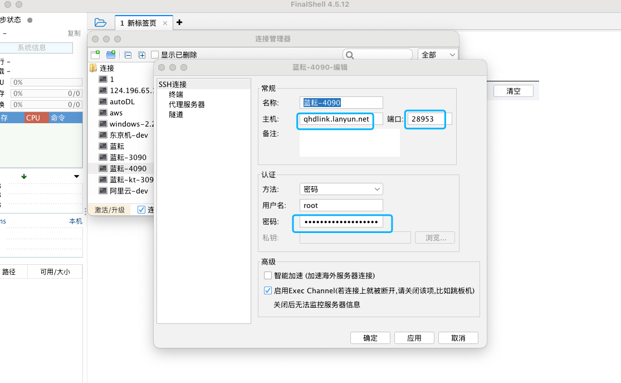This screenshot has width=621, height=383.
Task: Select the 东京机-dev connection
Action: [x=129, y=135]
